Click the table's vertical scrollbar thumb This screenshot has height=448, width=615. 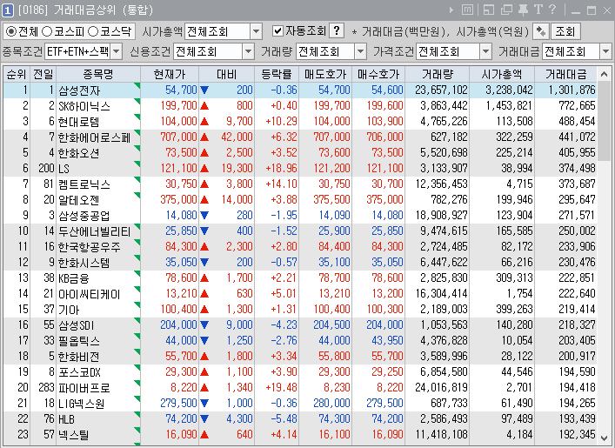[x=604, y=121]
